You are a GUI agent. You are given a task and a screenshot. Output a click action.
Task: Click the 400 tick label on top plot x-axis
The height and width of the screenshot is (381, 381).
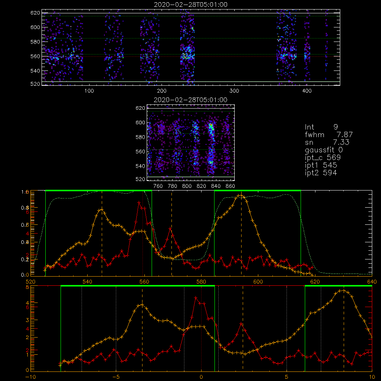307,91
